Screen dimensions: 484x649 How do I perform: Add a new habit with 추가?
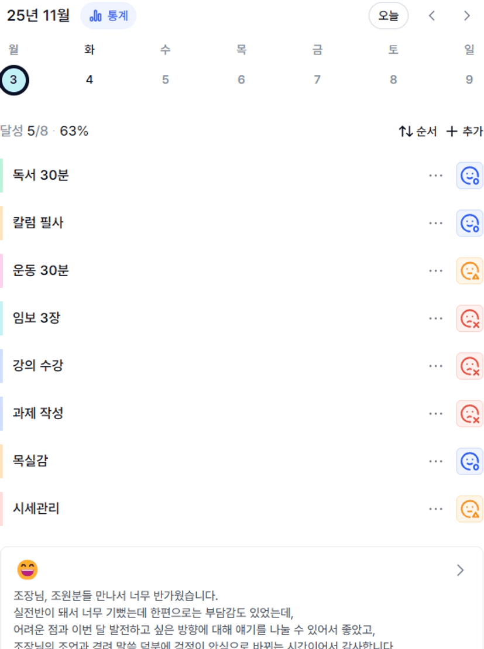pyautogui.click(x=465, y=132)
